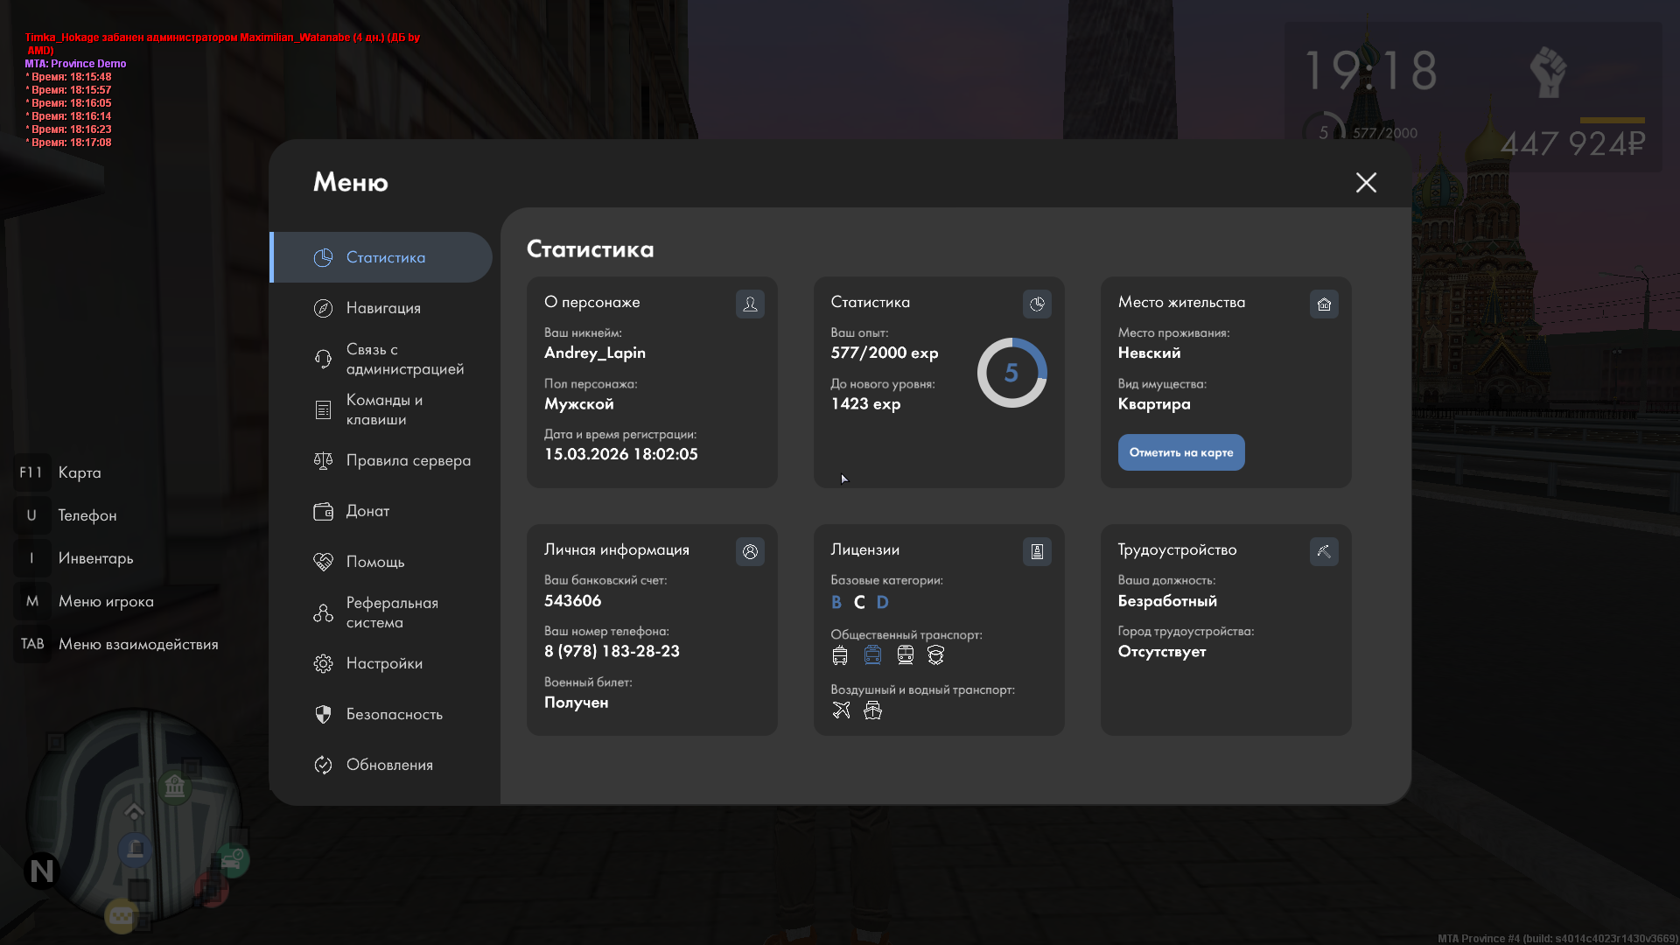Click the boat license icon

[x=872, y=710]
